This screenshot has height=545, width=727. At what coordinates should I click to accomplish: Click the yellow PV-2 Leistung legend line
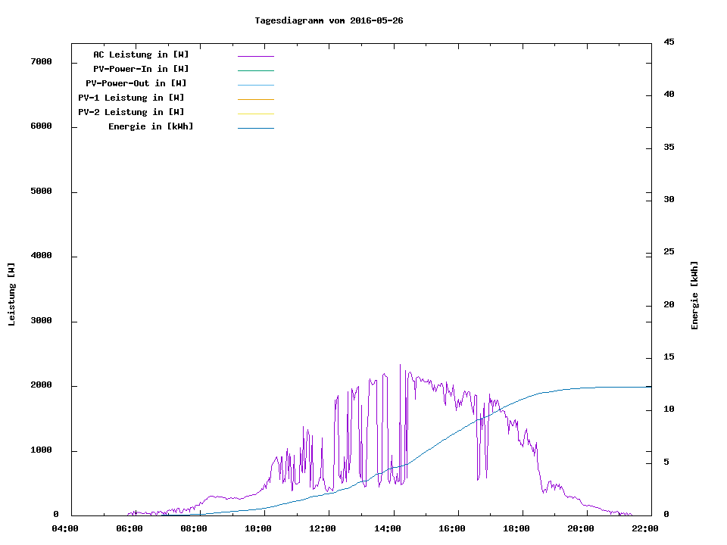point(255,114)
